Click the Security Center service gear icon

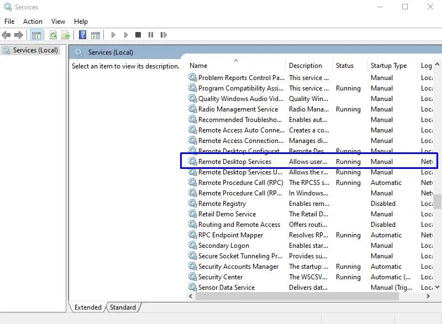[193, 277]
